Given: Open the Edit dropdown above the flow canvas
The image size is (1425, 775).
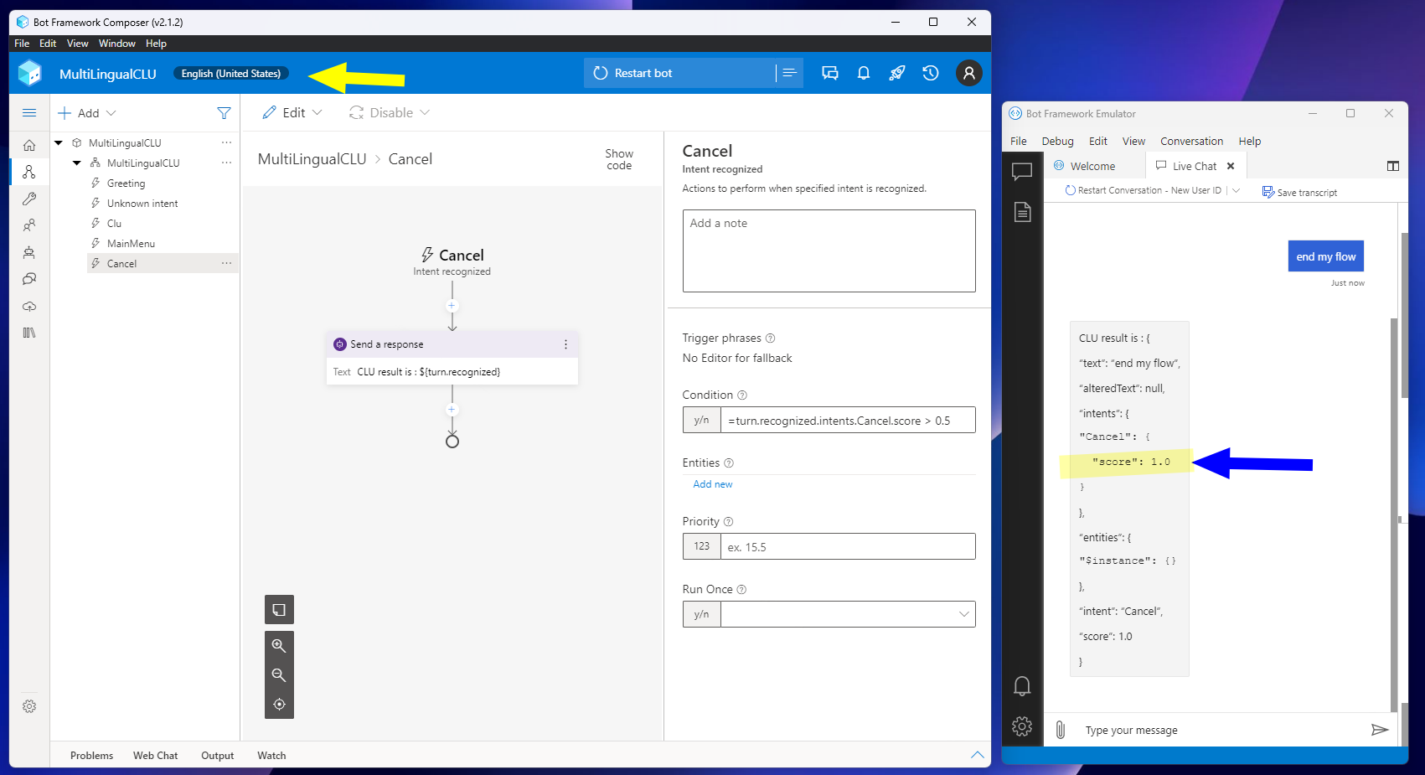Looking at the screenshot, I should pyautogui.click(x=292, y=112).
